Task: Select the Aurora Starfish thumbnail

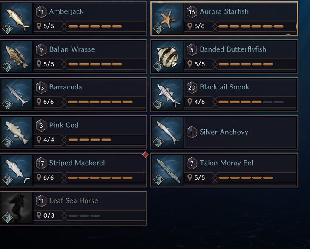Action: tap(167, 19)
